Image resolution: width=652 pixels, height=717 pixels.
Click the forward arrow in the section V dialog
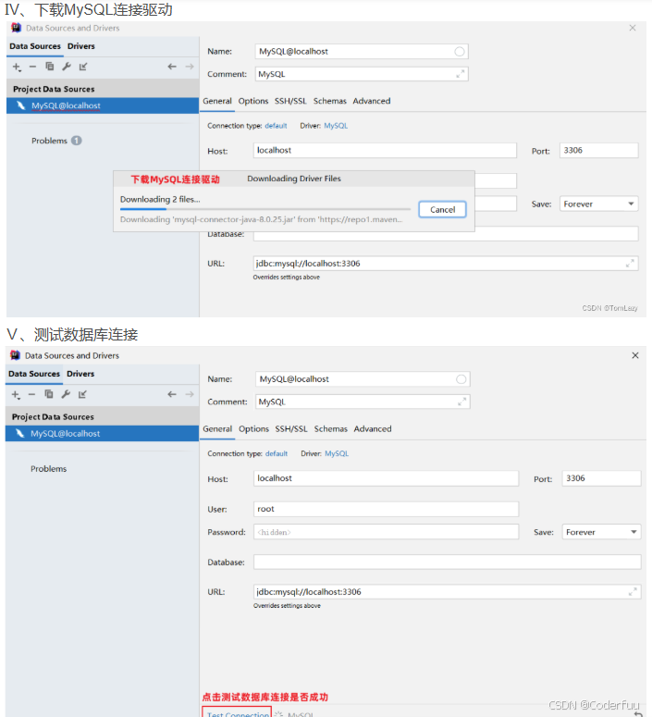click(190, 394)
